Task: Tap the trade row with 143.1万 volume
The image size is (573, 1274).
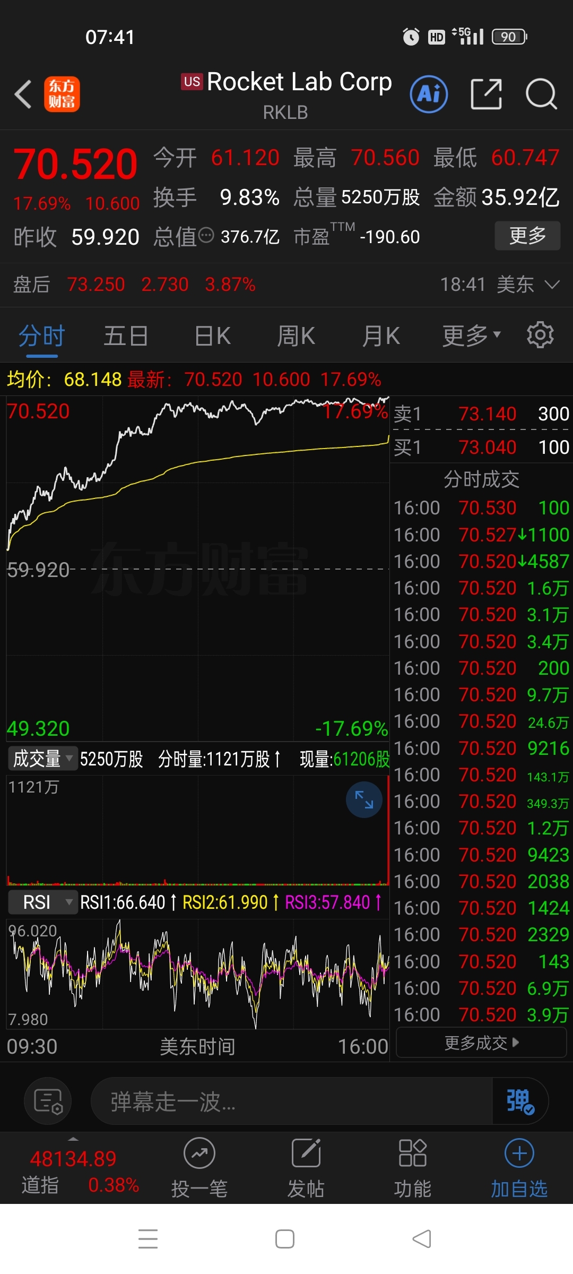Action: tap(481, 775)
